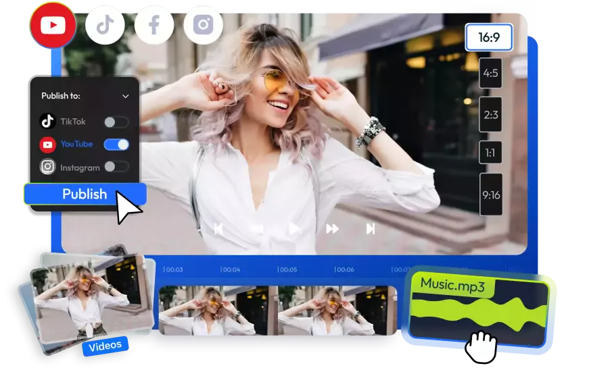
Task: Click the blue Videos label
Action: (105, 346)
